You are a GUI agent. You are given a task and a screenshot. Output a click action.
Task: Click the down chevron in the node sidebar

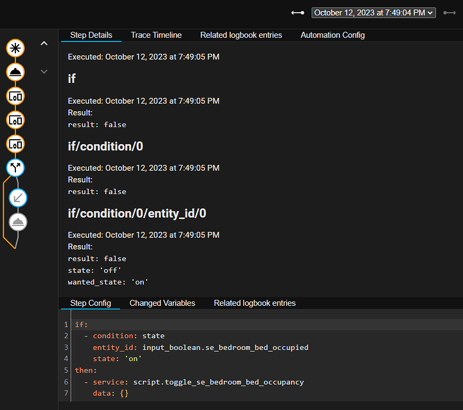44,71
